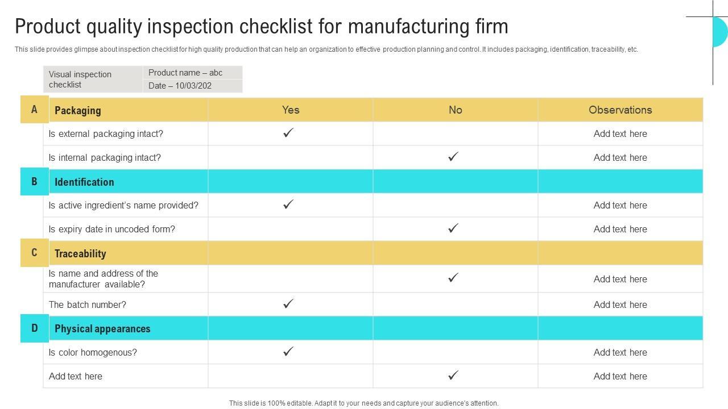Select the yellow C section badge
Viewport: 728px width, 409px height.
pyautogui.click(x=34, y=253)
